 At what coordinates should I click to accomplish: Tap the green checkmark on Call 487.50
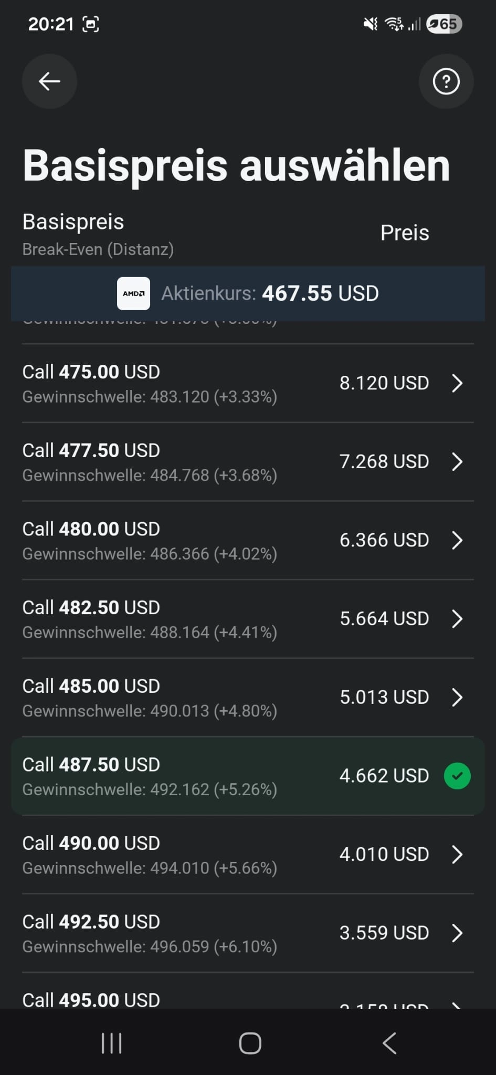(457, 776)
